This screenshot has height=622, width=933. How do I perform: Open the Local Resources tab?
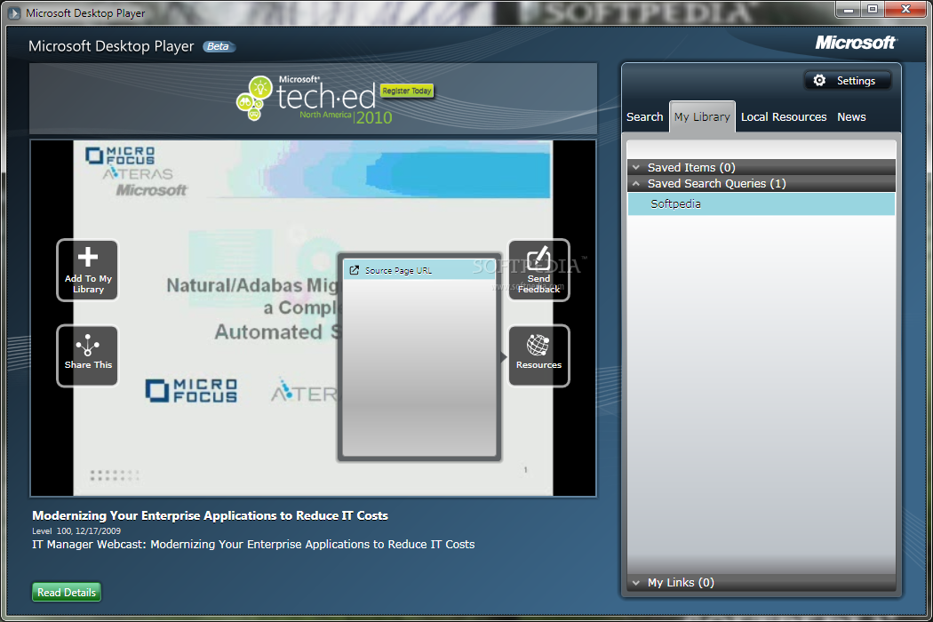(x=784, y=116)
